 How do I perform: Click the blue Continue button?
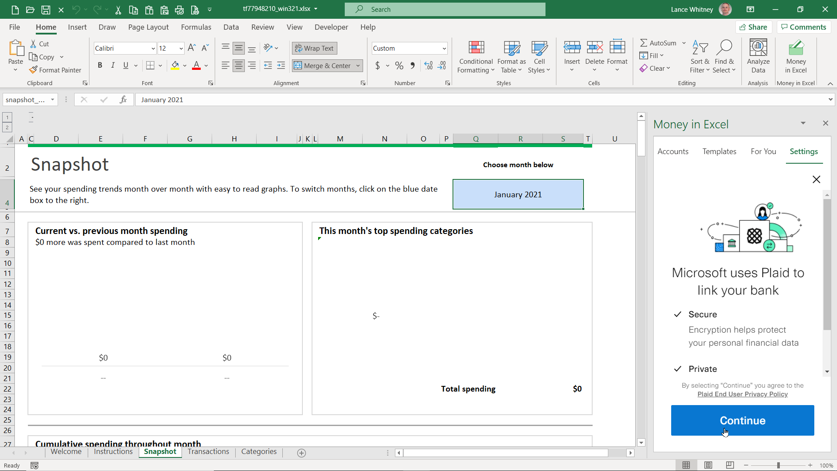tap(742, 420)
